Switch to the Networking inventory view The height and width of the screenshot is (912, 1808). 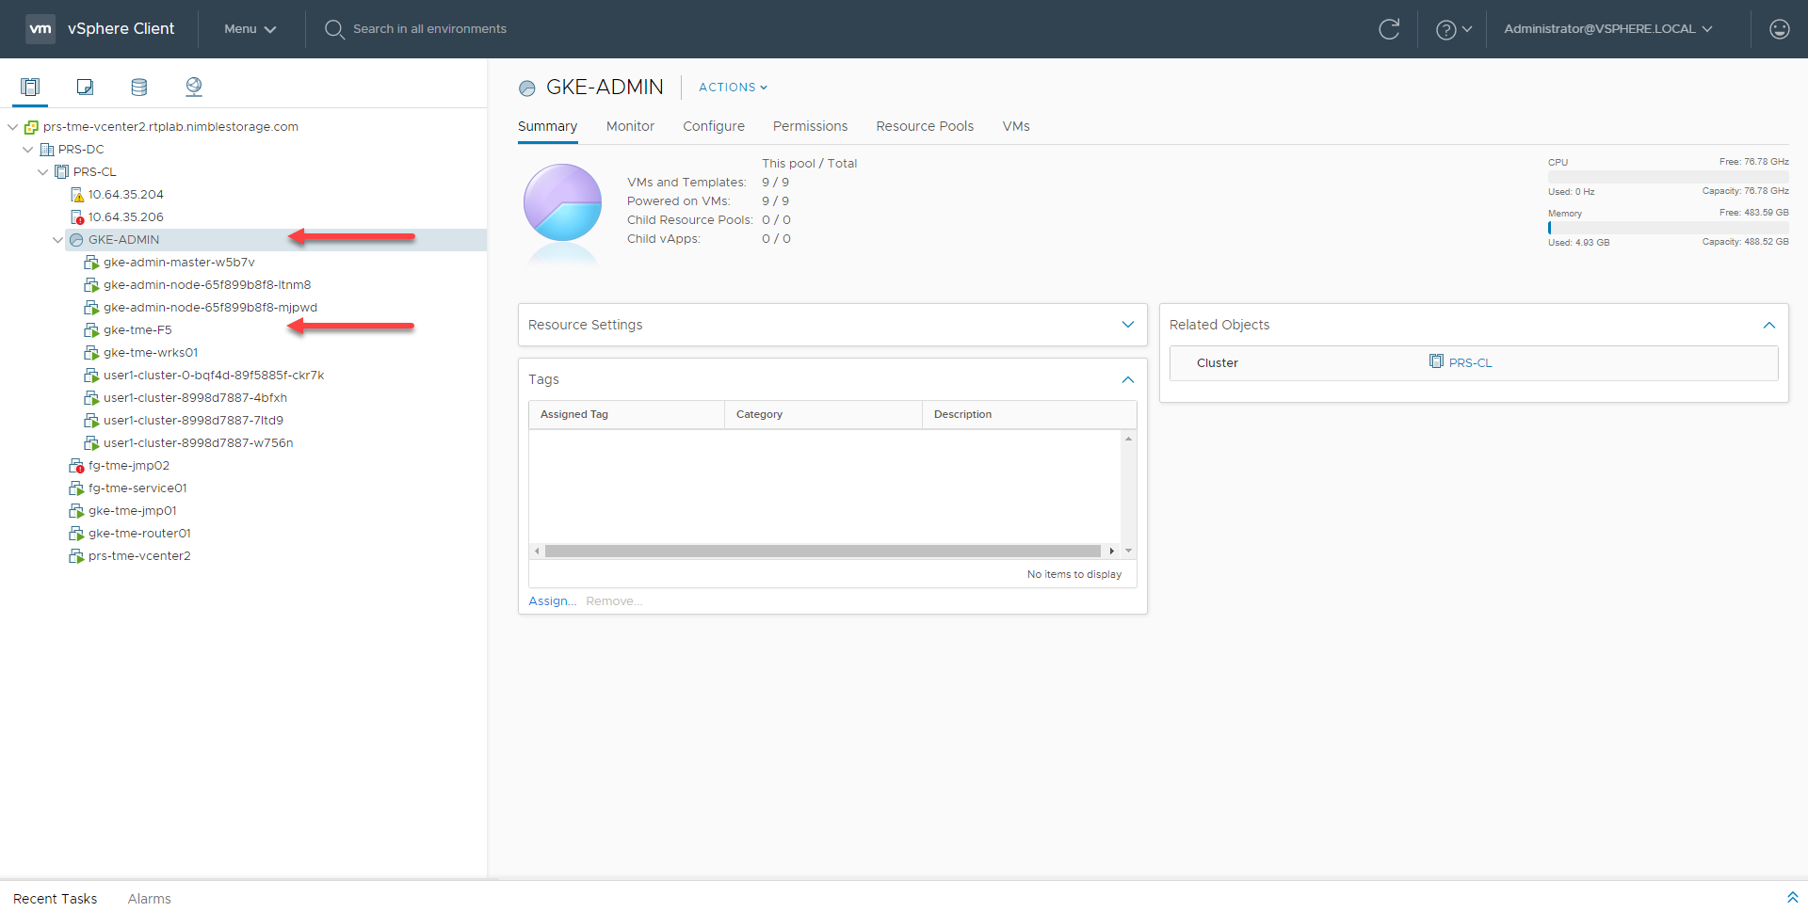[x=194, y=87]
